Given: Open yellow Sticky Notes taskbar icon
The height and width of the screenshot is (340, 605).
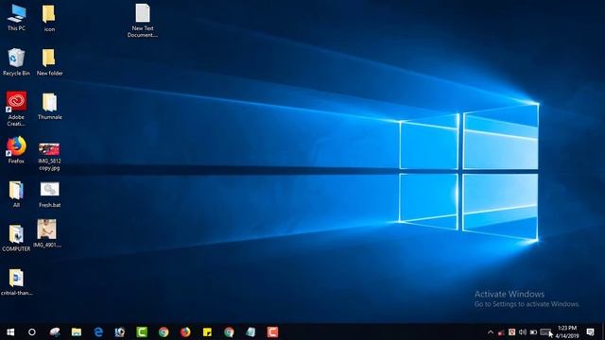Looking at the screenshot, I should click(x=207, y=331).
